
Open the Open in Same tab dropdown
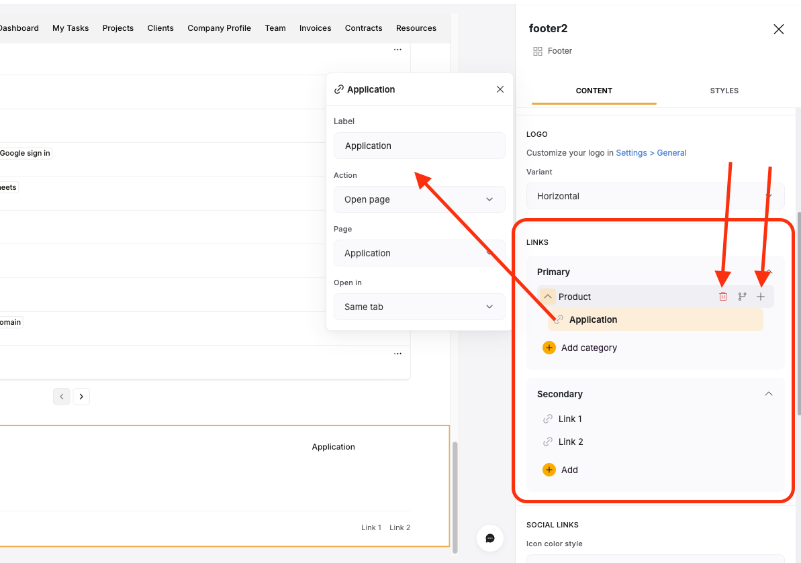420,307
